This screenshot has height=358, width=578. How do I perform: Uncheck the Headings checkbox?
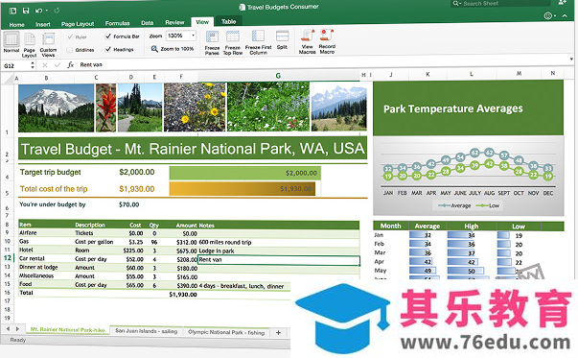click(108, 49)
